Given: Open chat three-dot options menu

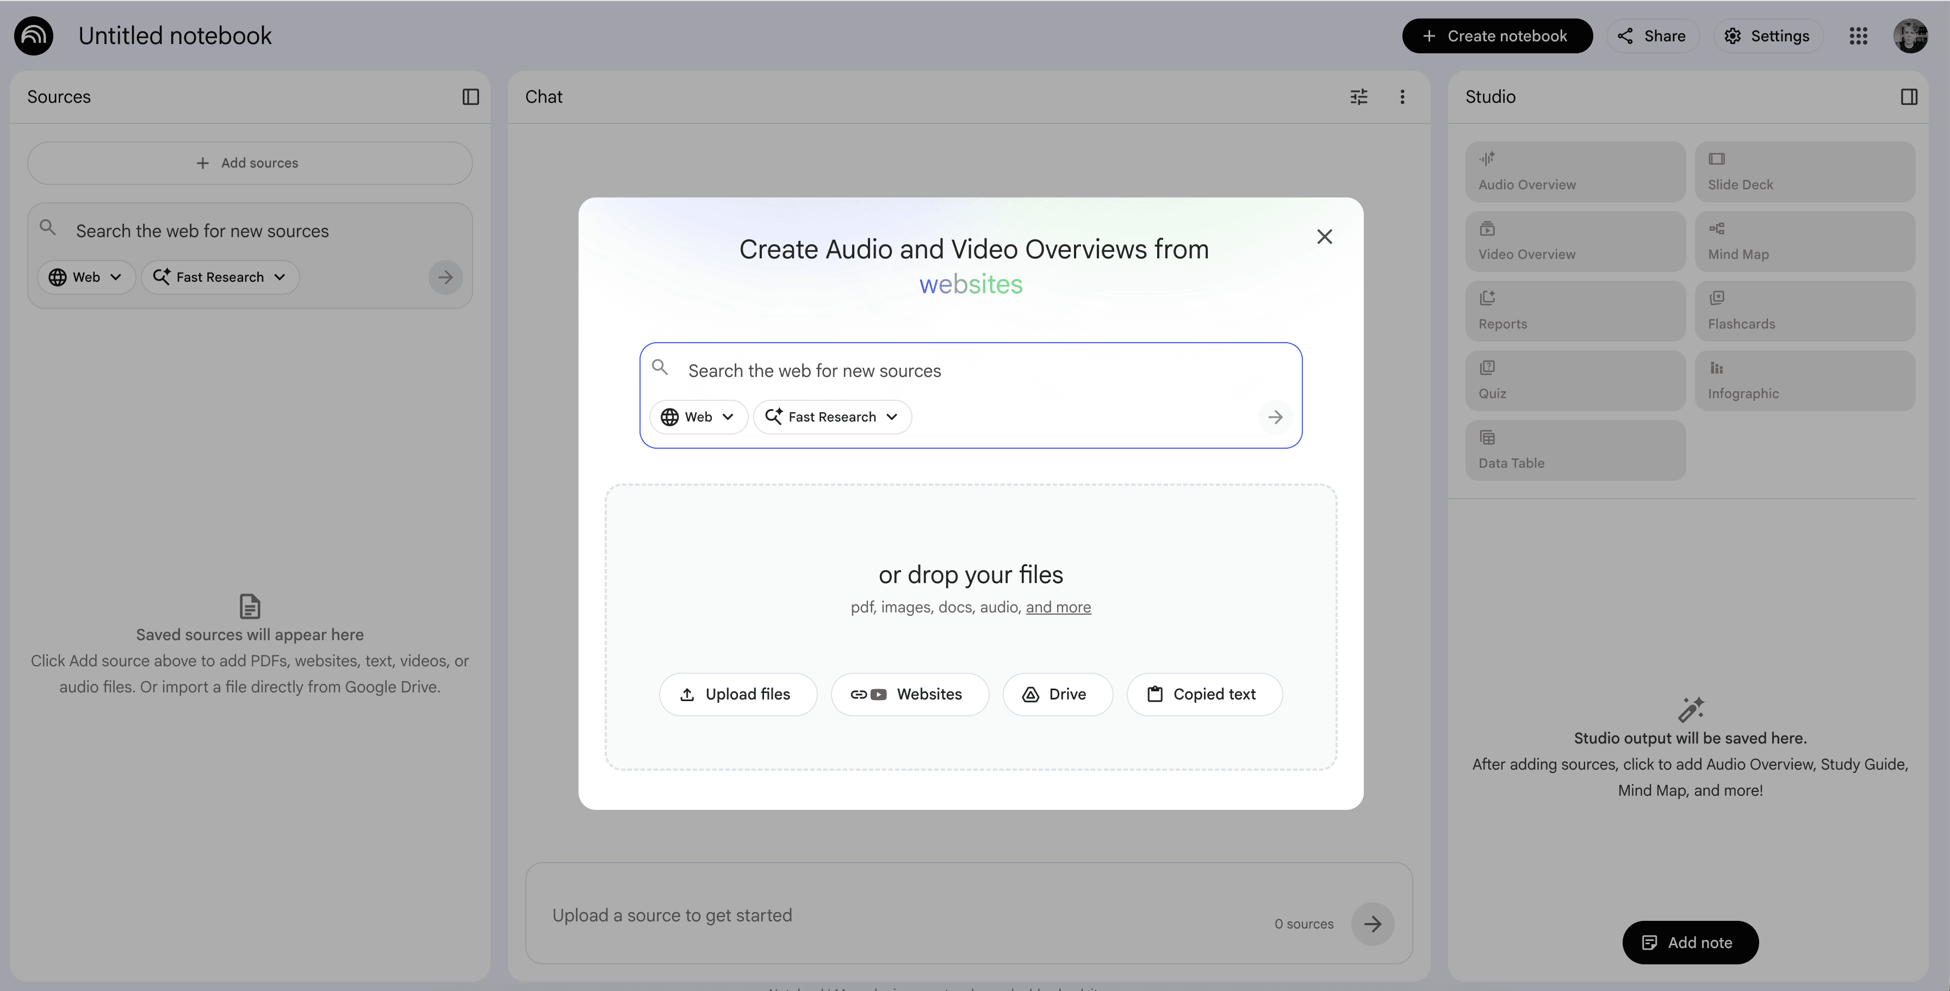Looking at the screenshot, I should point(1402,97).
